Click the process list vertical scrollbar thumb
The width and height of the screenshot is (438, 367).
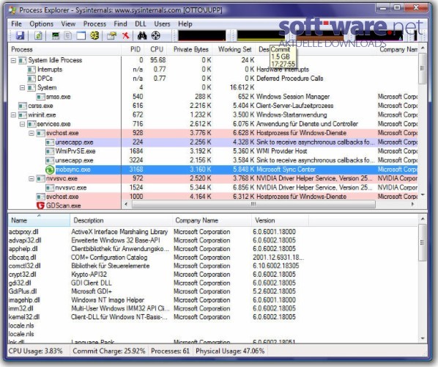tap(423, 68)
